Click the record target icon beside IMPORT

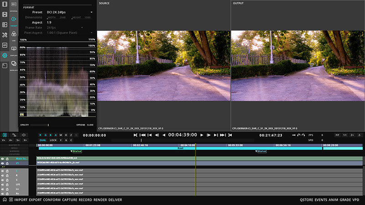click(x=11, y=200)
